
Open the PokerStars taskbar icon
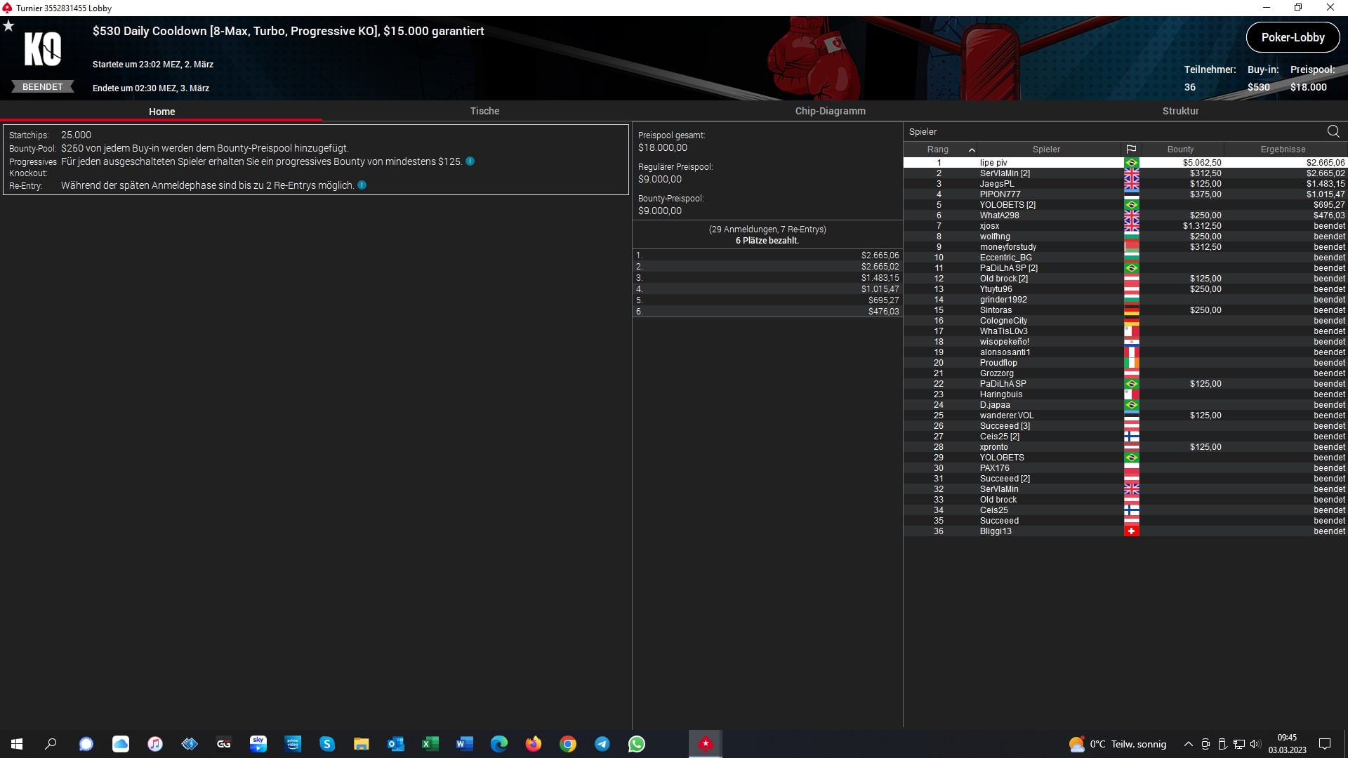(x=705, y=744)
